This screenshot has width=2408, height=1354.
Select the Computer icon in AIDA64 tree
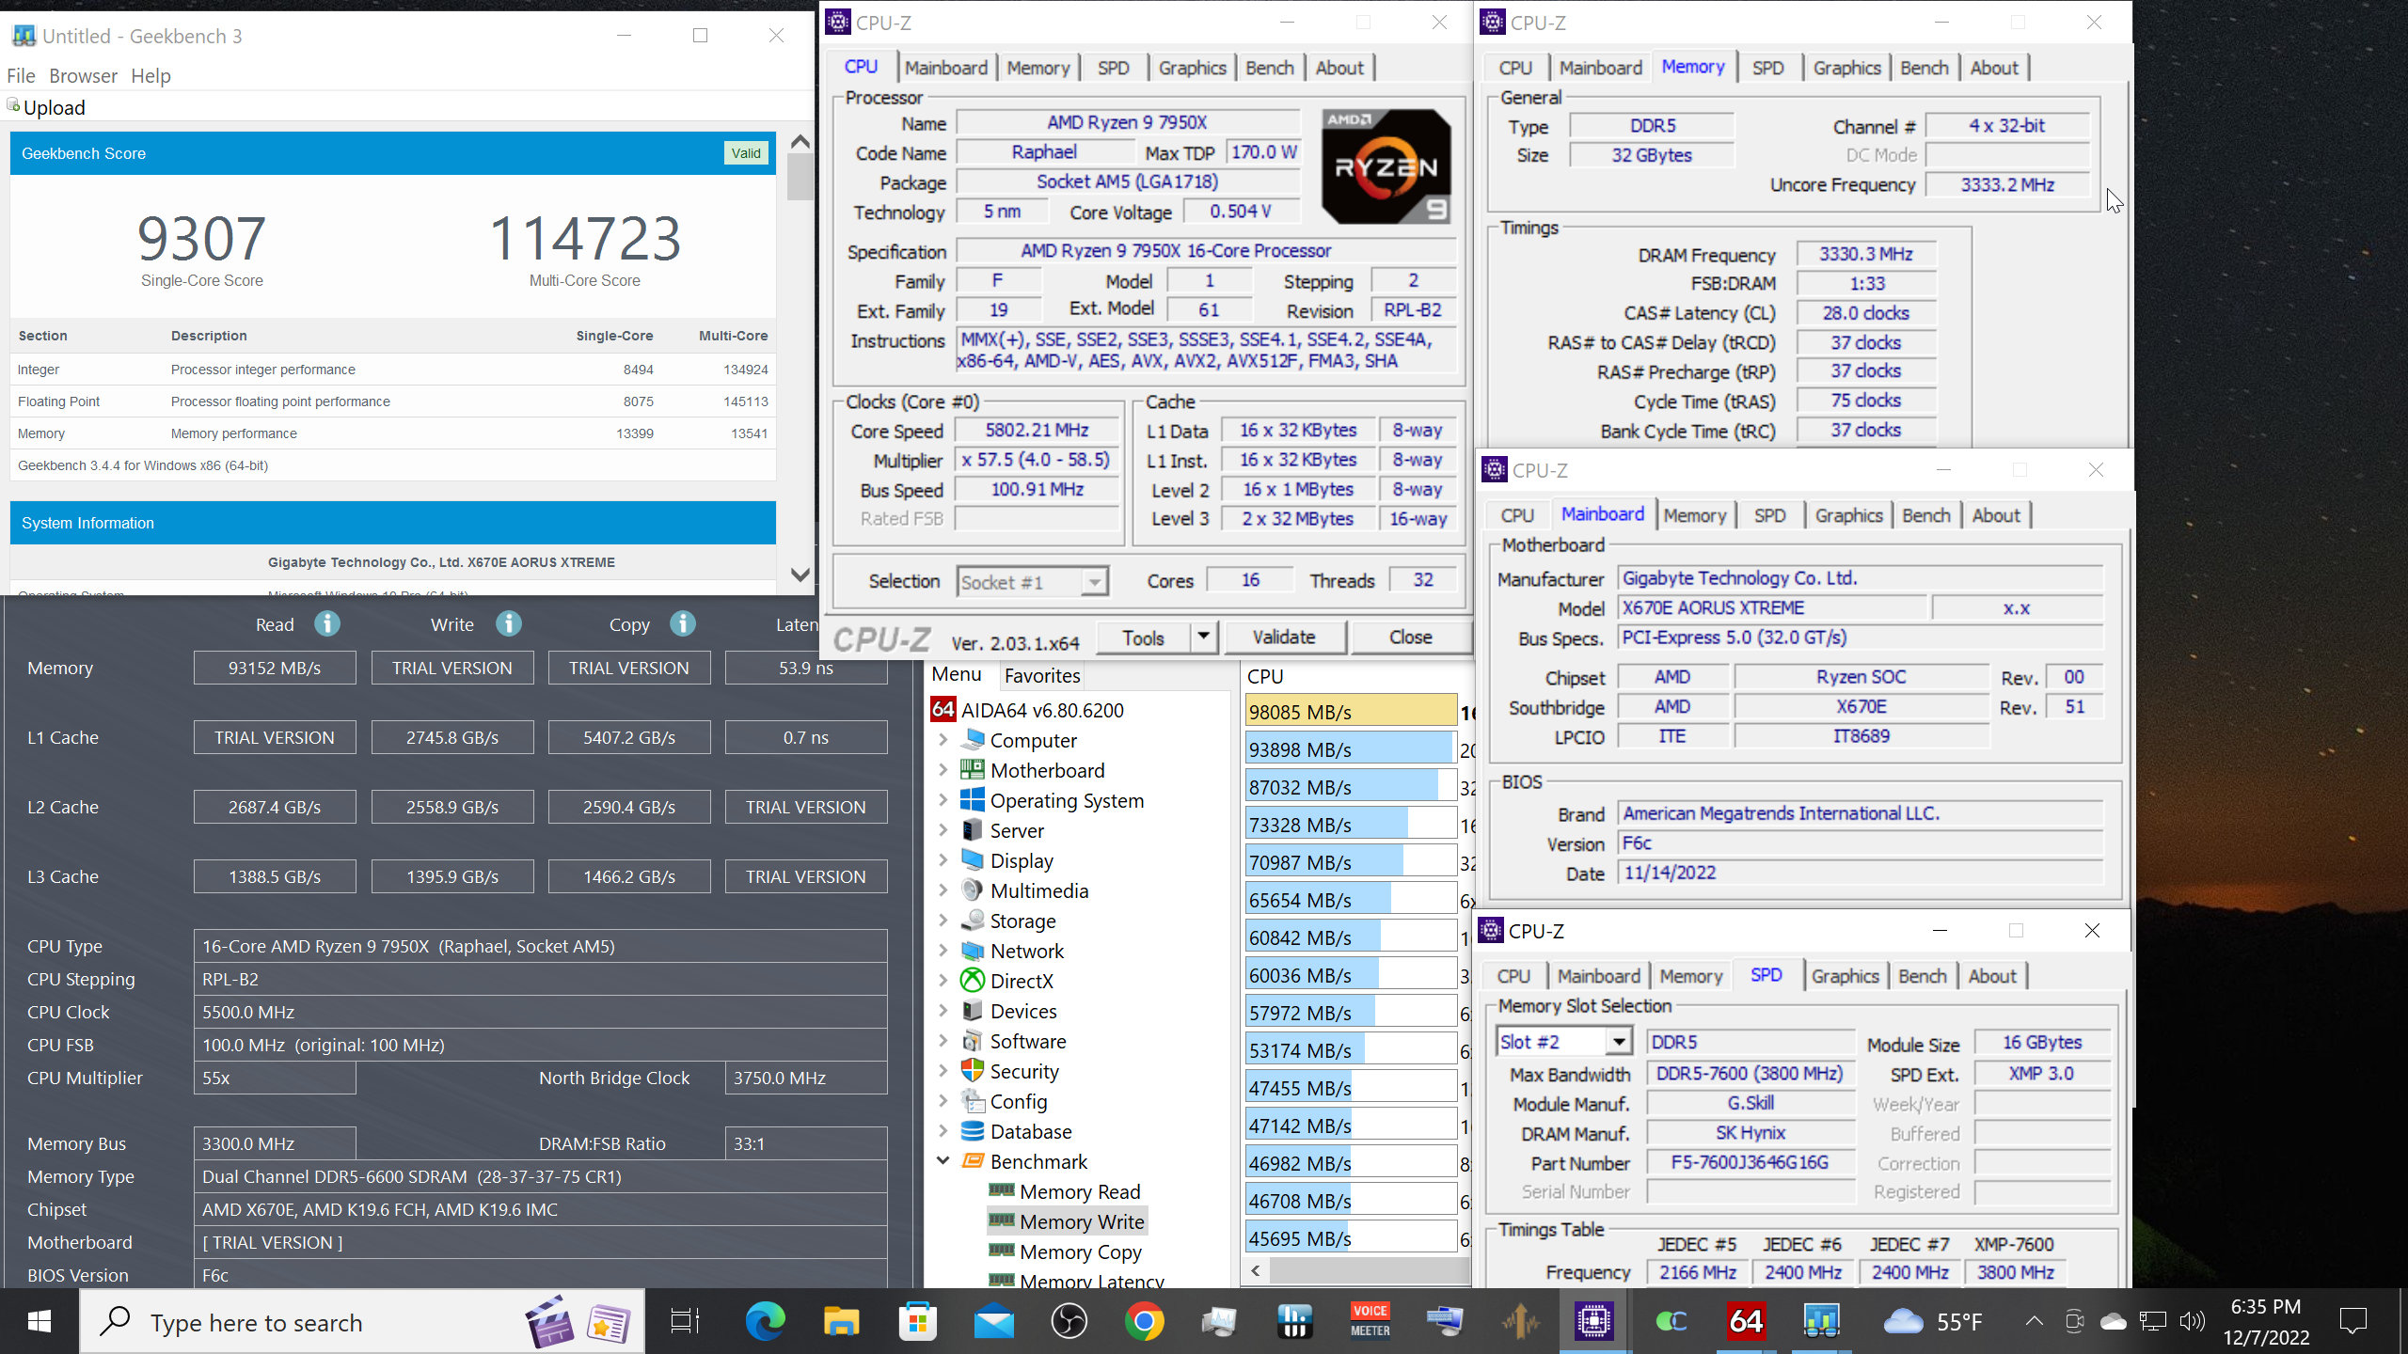973,740
